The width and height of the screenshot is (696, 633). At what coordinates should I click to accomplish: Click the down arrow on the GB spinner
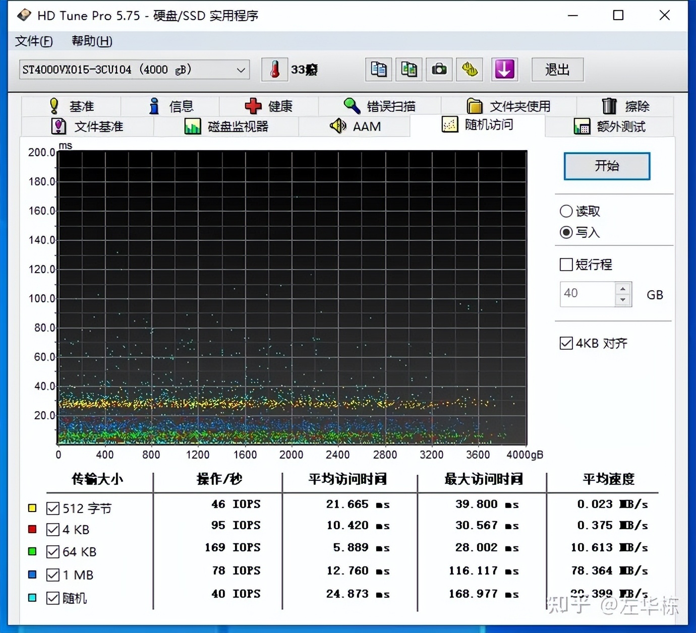[x=623, y=299]
